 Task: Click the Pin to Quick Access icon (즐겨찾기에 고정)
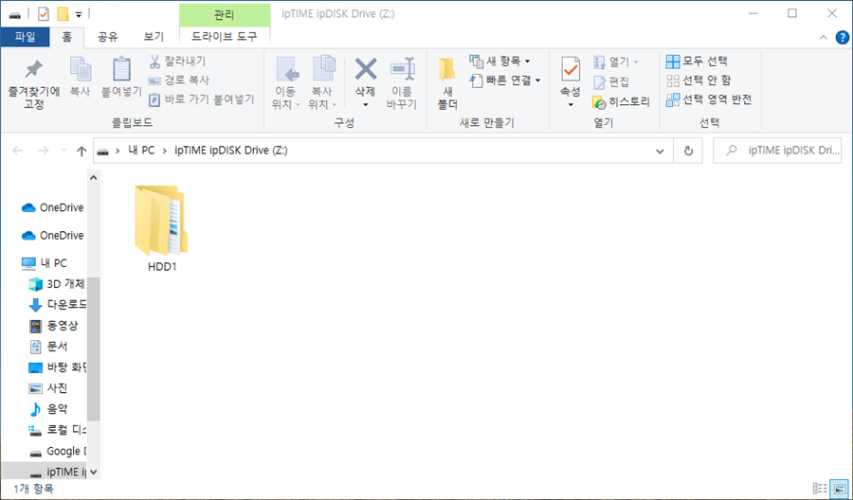point(33,72)
